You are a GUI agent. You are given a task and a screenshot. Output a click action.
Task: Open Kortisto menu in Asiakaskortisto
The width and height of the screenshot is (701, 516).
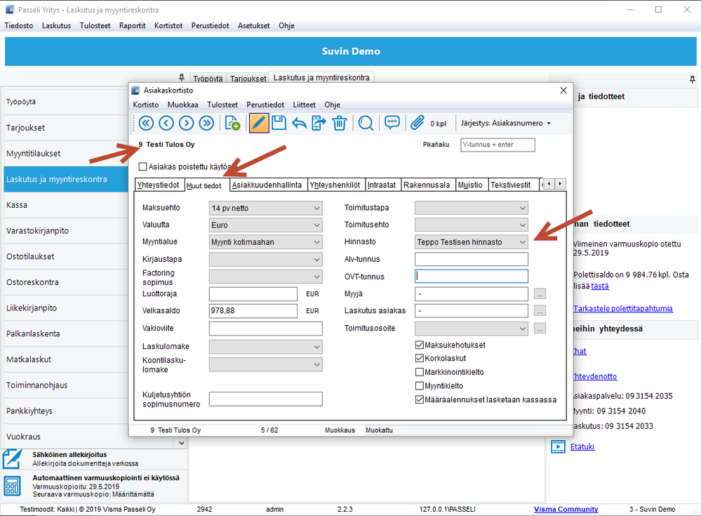(x=146, y=105)
